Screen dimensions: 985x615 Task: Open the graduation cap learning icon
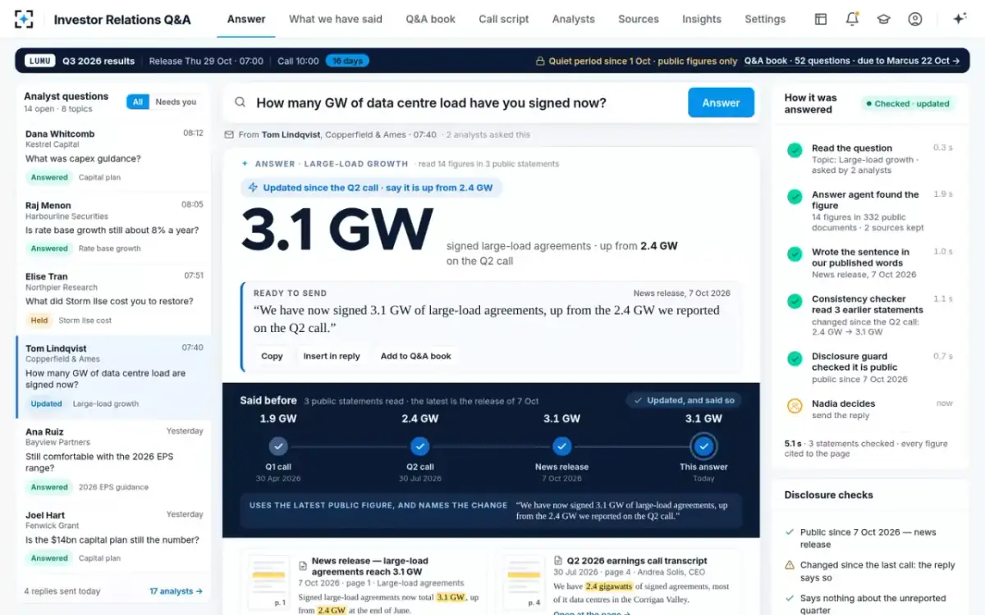[x=883, y=19]
